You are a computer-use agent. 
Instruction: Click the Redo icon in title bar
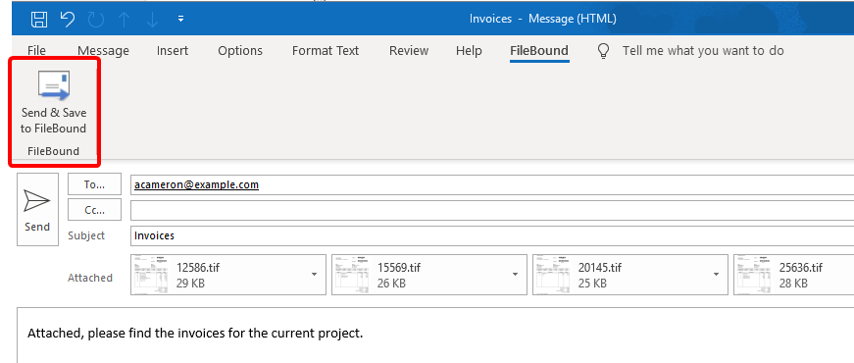point(96,20)
